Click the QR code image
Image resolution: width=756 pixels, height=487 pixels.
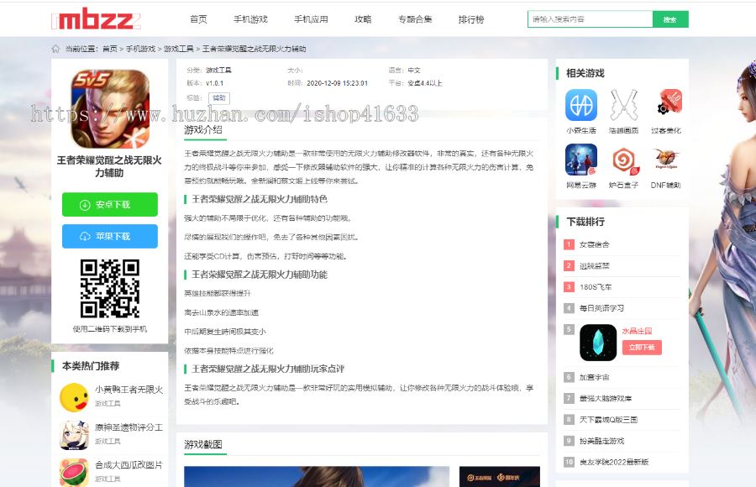tap(110, 288)
